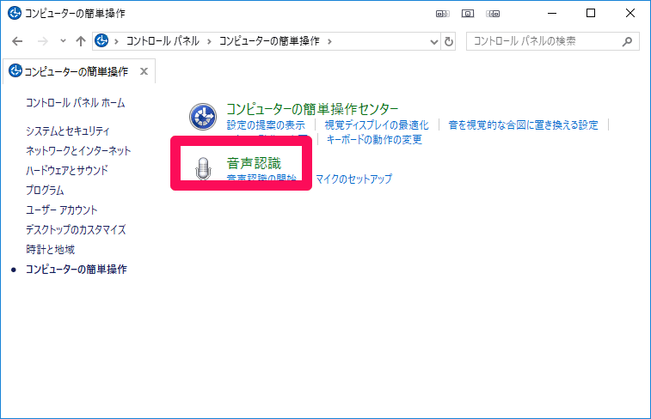Click title bar layout icon with right-aligned box

coord(493,14)
